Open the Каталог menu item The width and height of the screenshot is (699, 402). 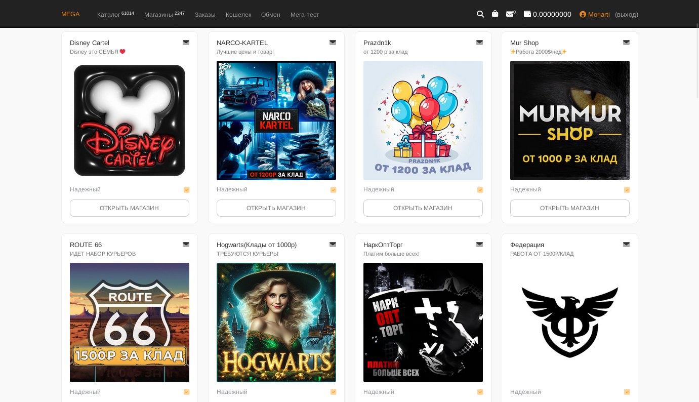[115, 14]
